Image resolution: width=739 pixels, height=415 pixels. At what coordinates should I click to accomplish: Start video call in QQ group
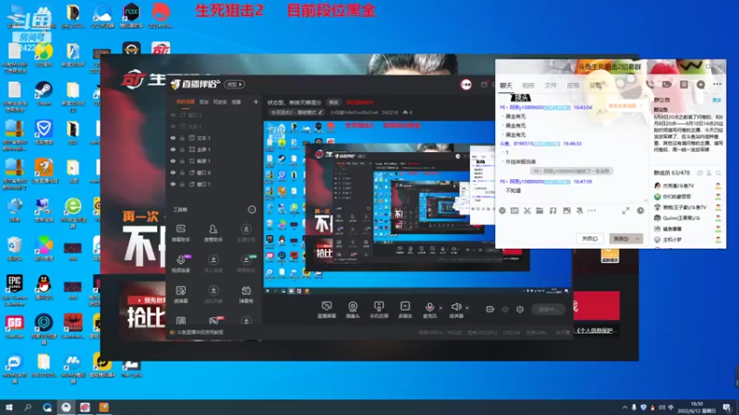point(667,85)
